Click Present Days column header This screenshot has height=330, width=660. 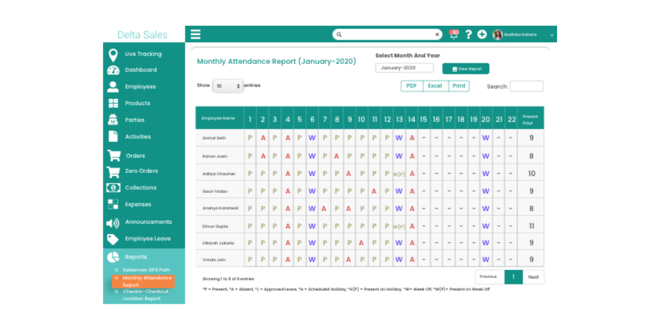pyautogui.click(x=531, y=119)
